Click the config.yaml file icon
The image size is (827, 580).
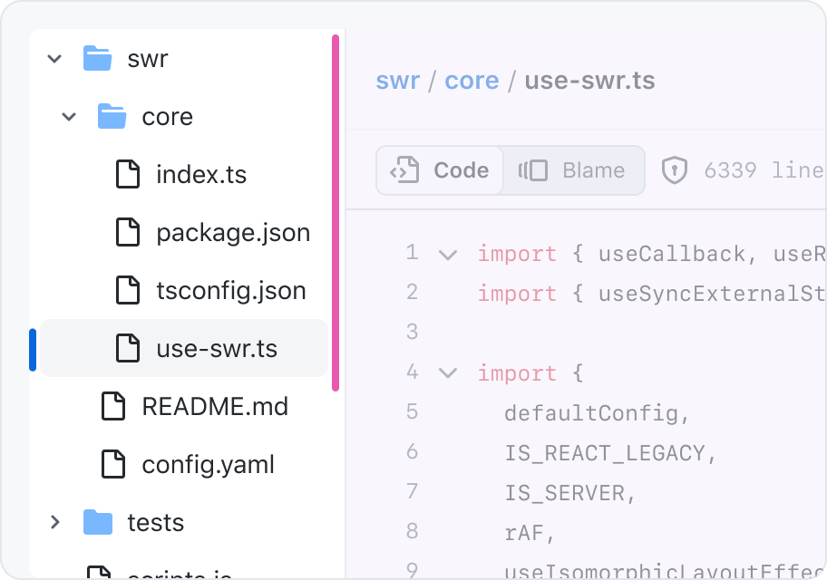point(112,464)
